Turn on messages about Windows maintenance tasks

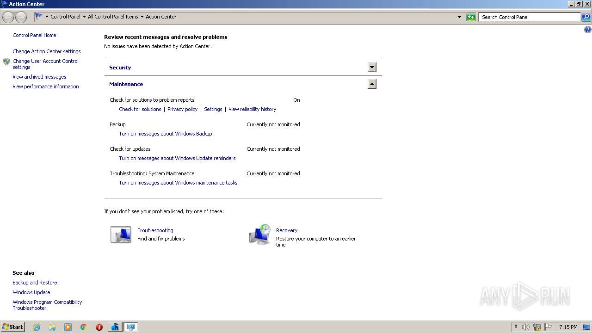(x=178, y=183)
